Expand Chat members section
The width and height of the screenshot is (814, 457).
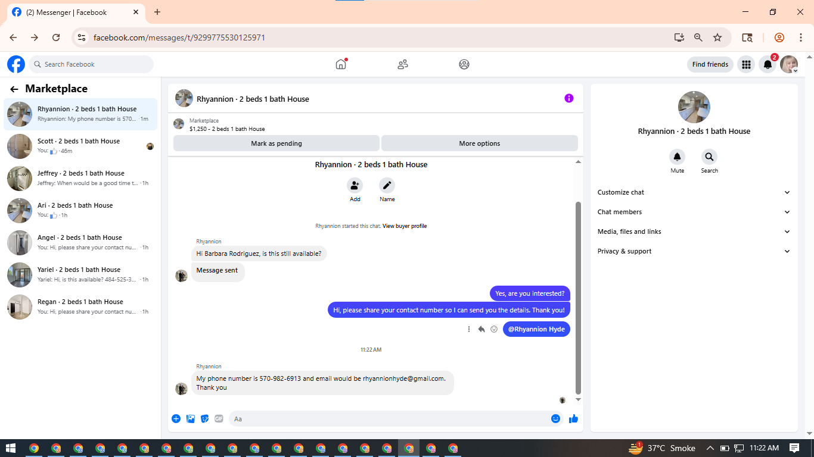(x=694, y=212)
